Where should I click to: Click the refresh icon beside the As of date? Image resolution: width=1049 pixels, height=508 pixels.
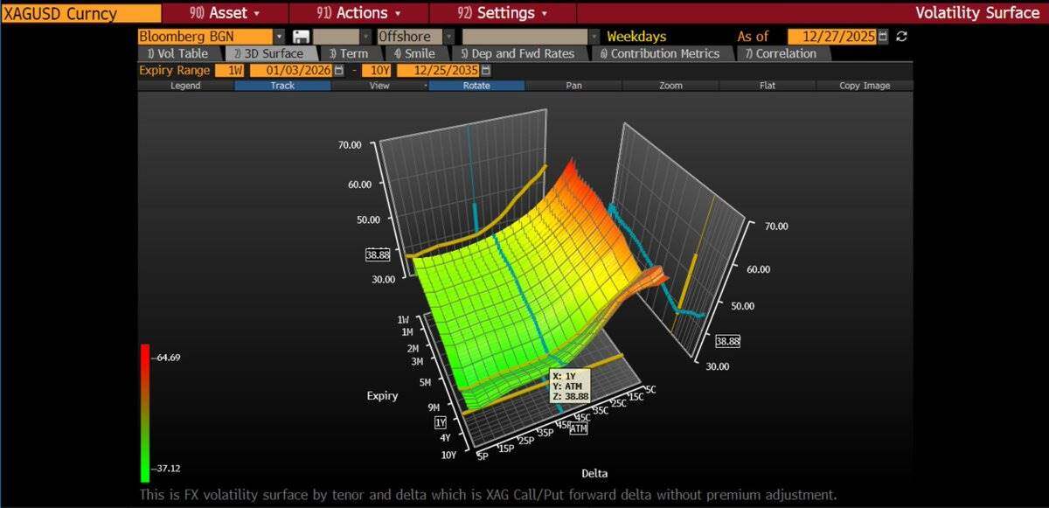point(902,37)
